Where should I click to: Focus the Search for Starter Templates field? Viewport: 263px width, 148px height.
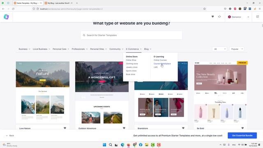[x=131, y=35]
